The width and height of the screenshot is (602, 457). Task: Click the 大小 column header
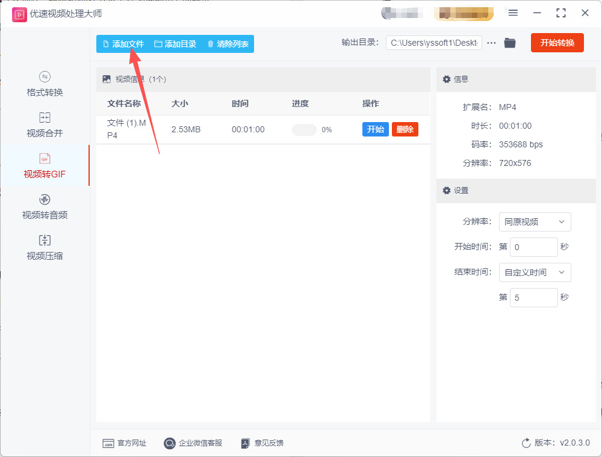tap(179, 103)
